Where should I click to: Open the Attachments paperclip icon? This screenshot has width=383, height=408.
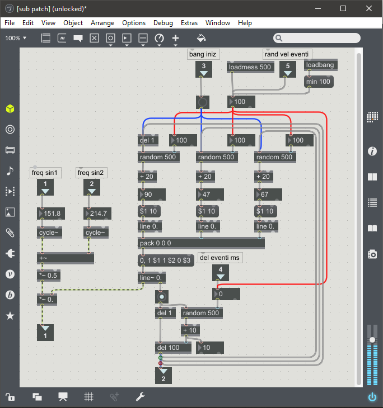click(10, 233)
